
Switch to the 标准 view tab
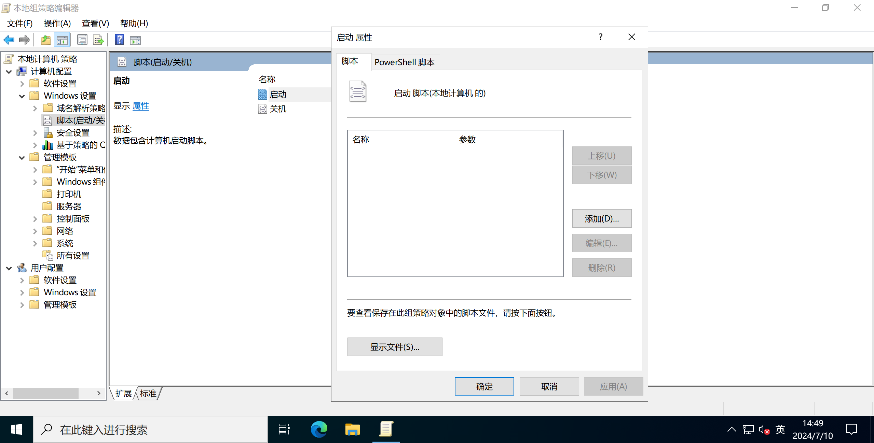click(148, 394)
